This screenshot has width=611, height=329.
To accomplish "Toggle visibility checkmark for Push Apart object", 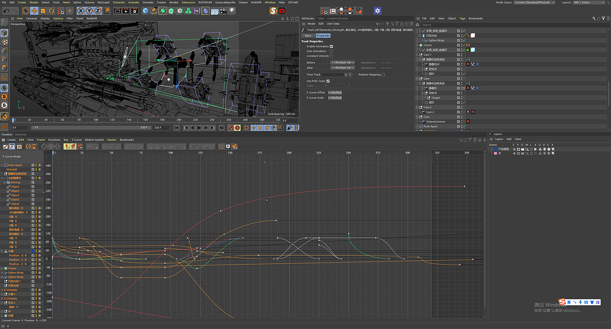I will [464, 127].
